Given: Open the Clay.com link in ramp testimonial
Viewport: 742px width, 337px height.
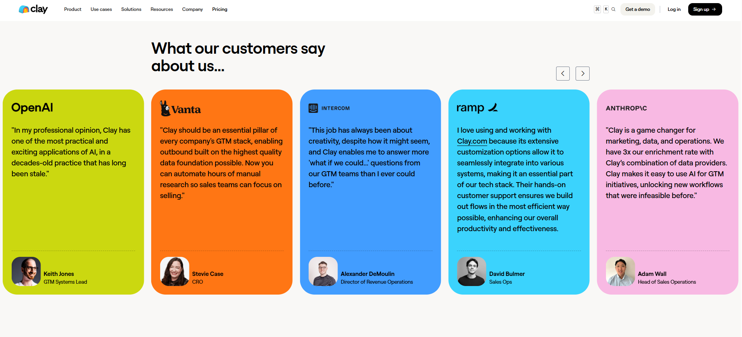Looking at the screenshot, I should (472, 141).
